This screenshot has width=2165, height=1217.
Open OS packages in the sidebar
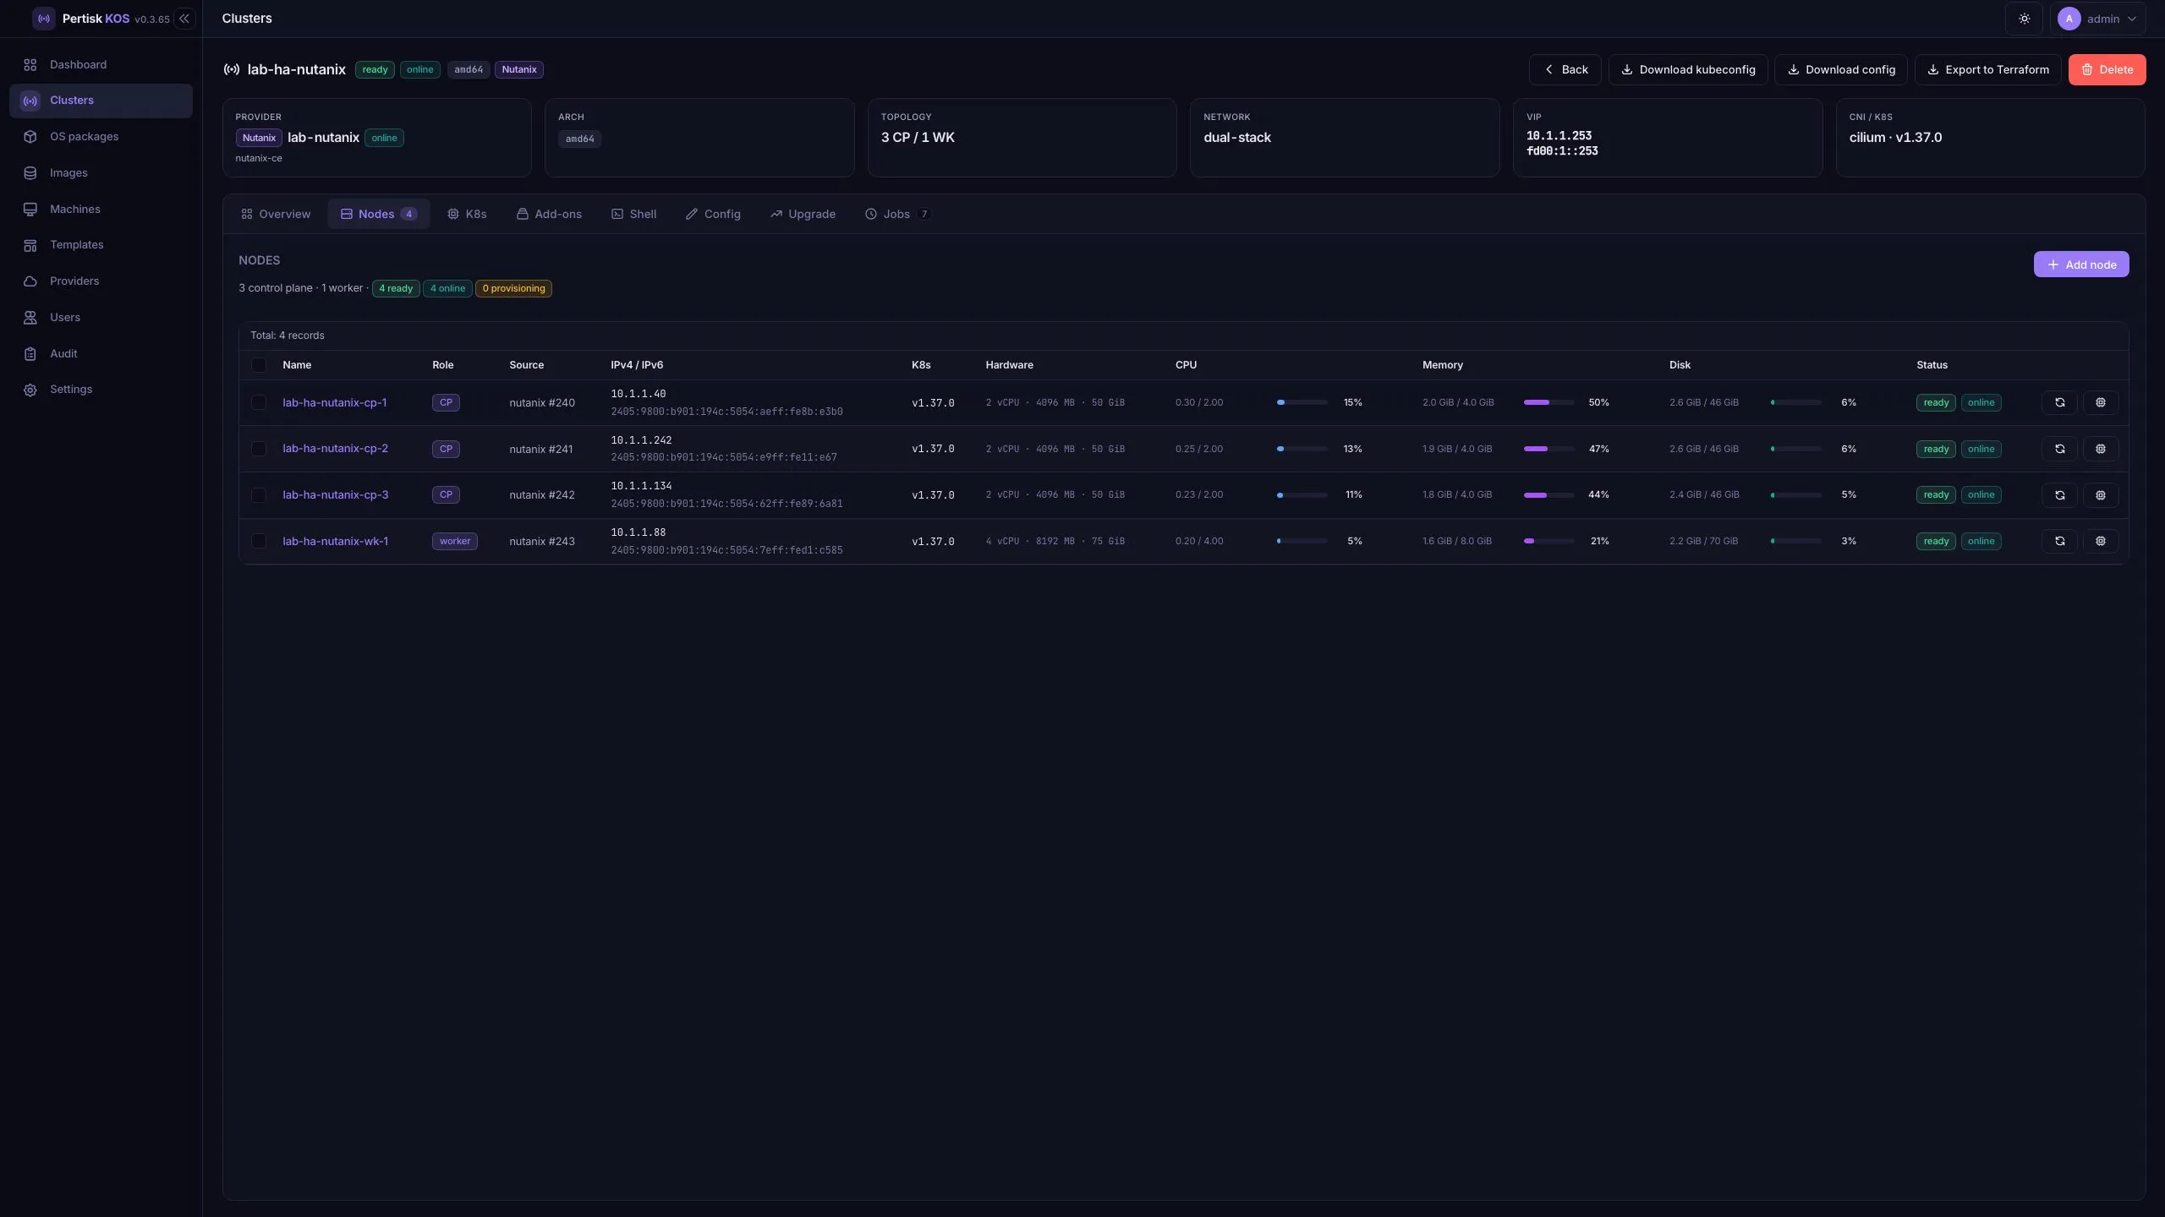point(101,136)
